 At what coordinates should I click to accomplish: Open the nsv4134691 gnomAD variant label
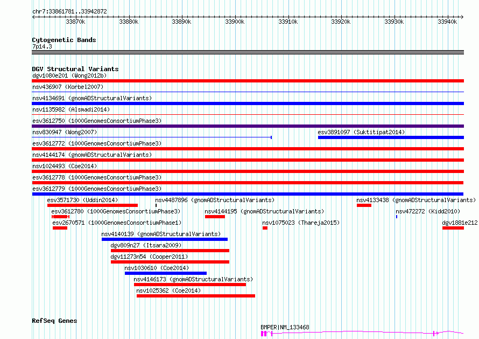(x=92, y=98)
